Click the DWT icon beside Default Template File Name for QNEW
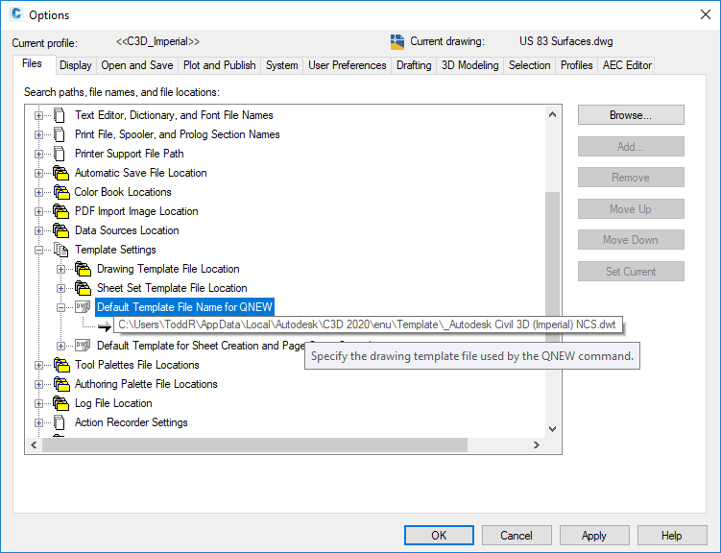The width and height of the screenshot is (721, 553). 83,306
